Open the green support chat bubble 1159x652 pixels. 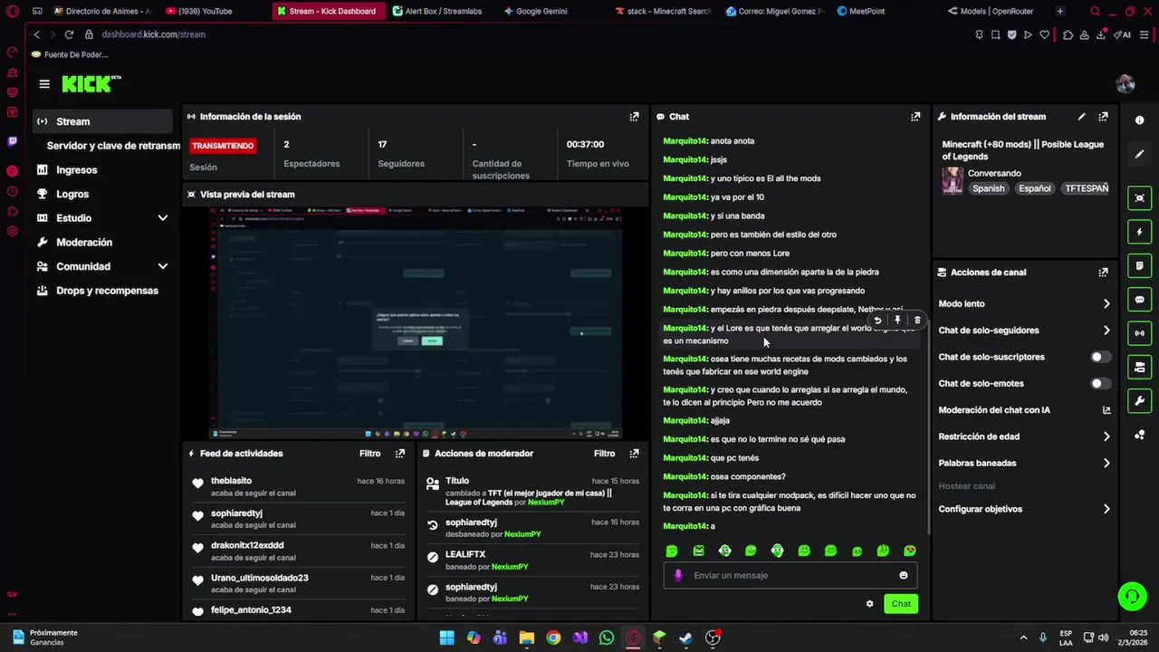[1132, 596]
